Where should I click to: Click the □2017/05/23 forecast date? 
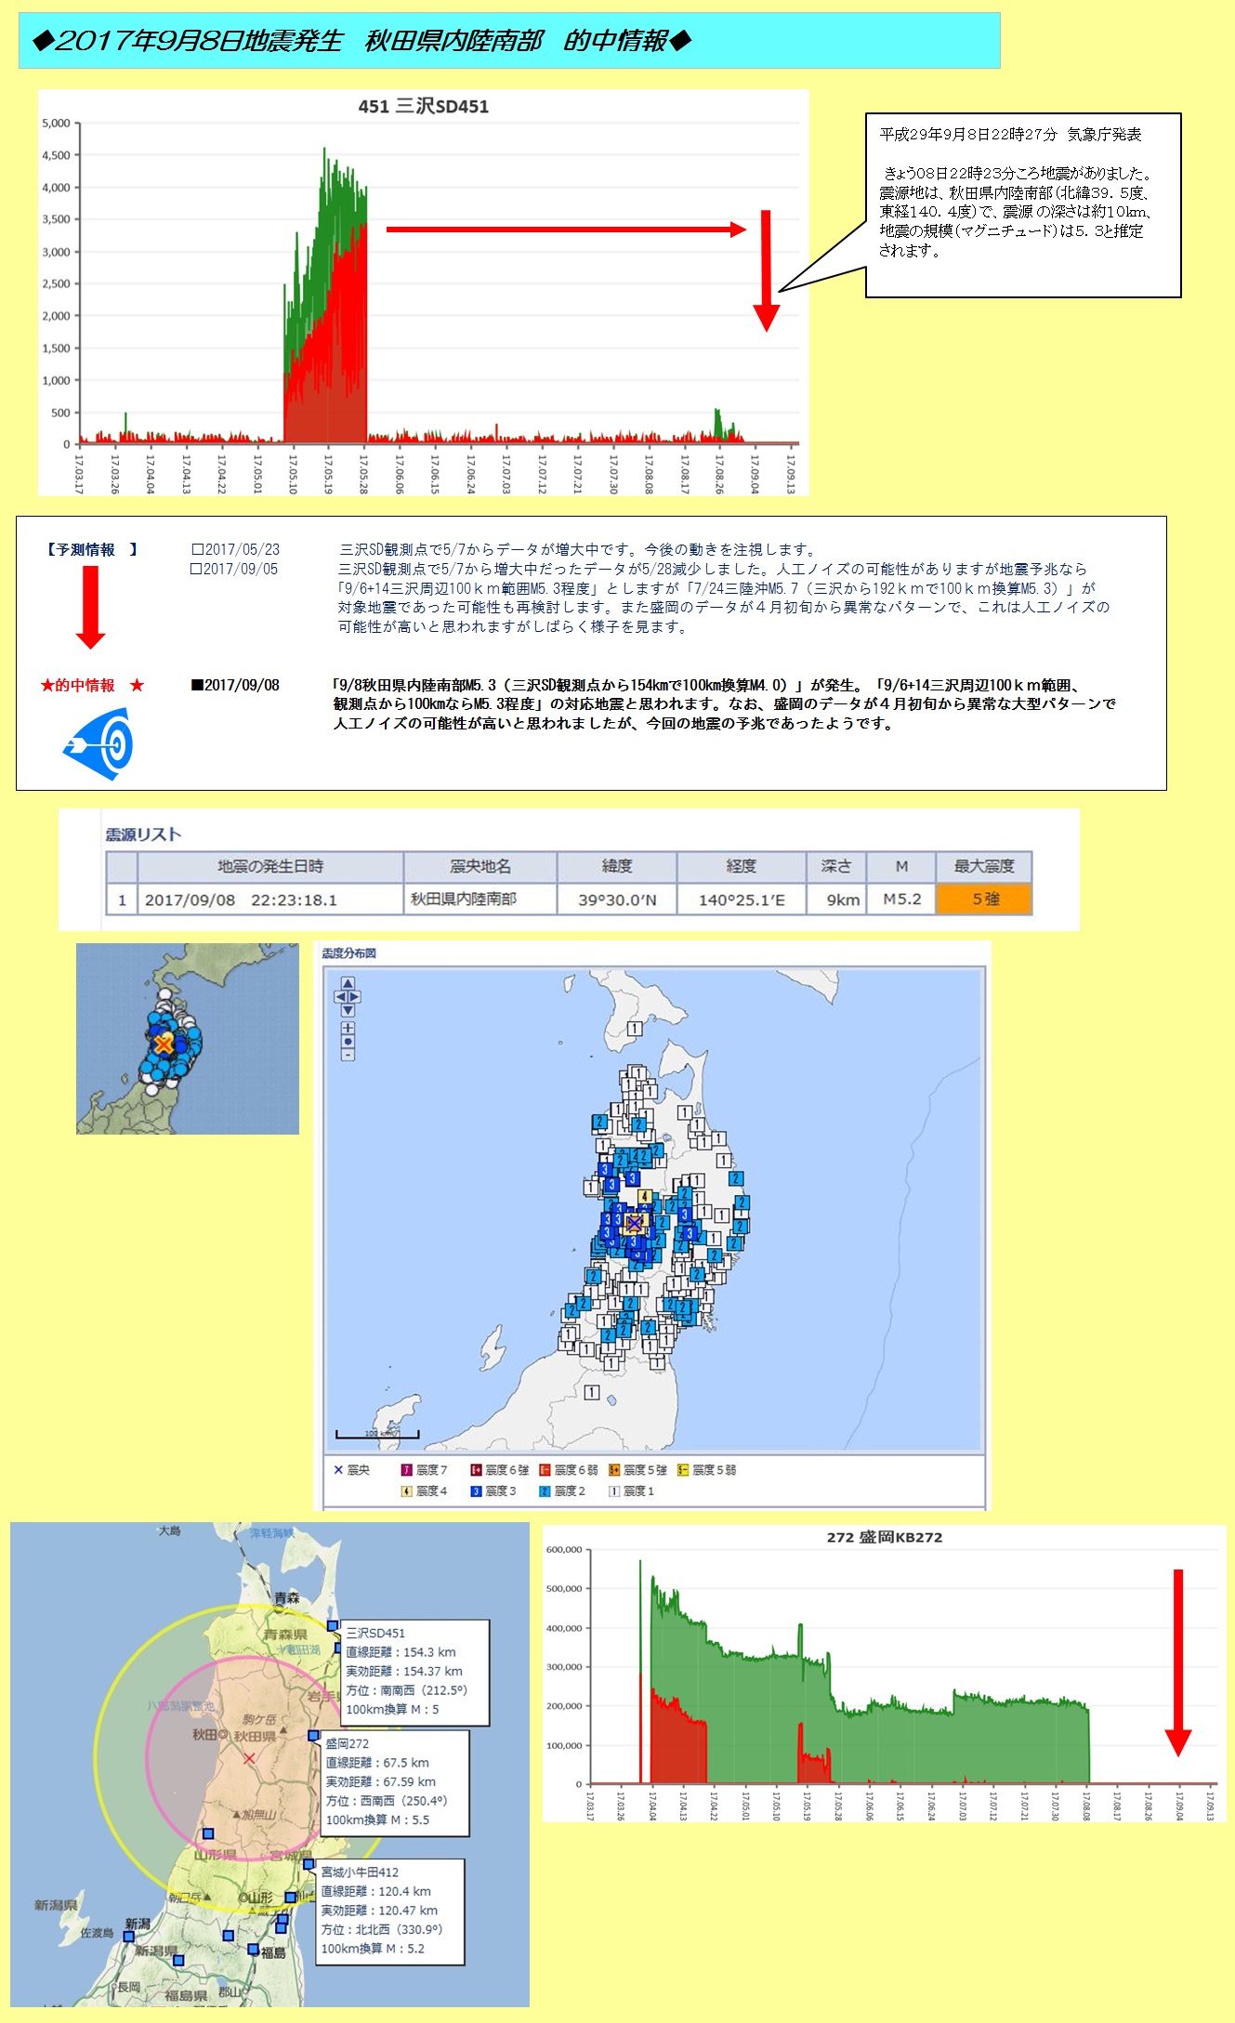tap(235, 550)
